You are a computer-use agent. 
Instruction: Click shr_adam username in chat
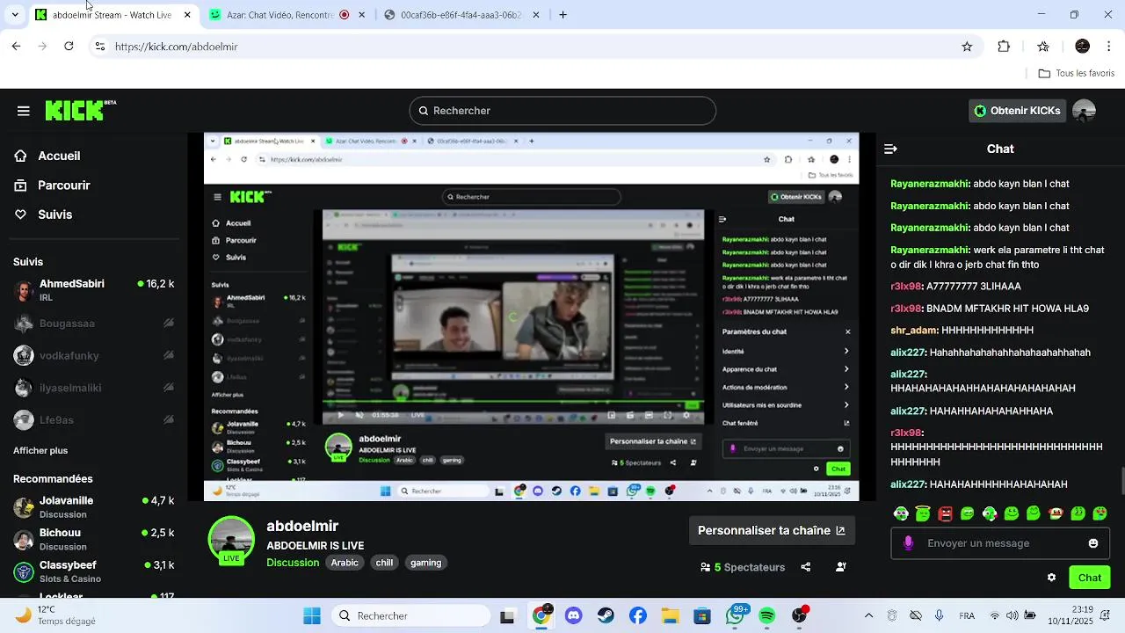[x=914, y=331]
